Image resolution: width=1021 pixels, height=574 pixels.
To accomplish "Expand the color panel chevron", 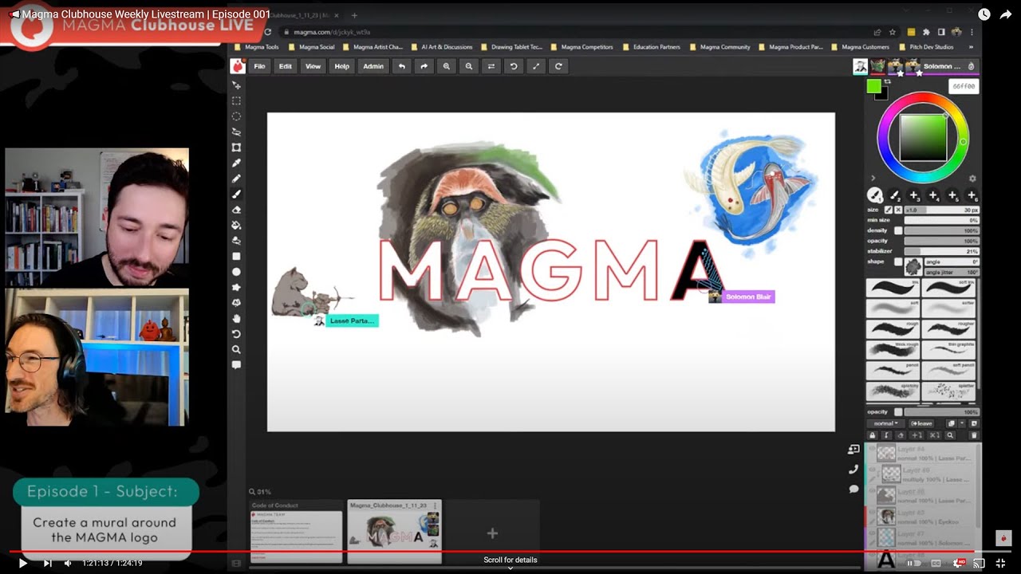I will (873, 179).
